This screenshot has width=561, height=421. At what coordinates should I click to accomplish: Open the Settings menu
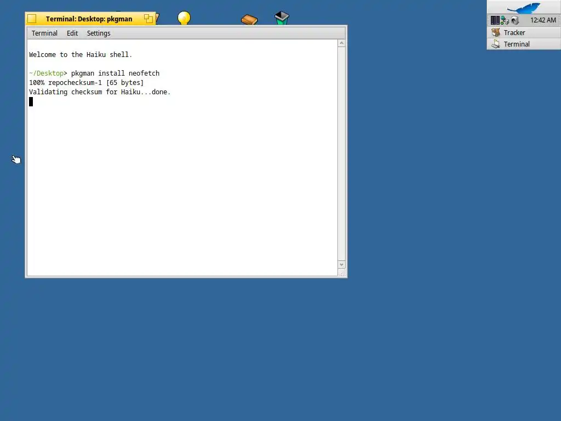coord(99,33)
